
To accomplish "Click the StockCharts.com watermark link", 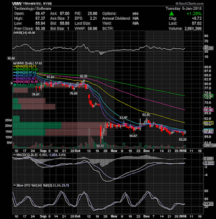I will pyautogui.click(x=190, y=4).
